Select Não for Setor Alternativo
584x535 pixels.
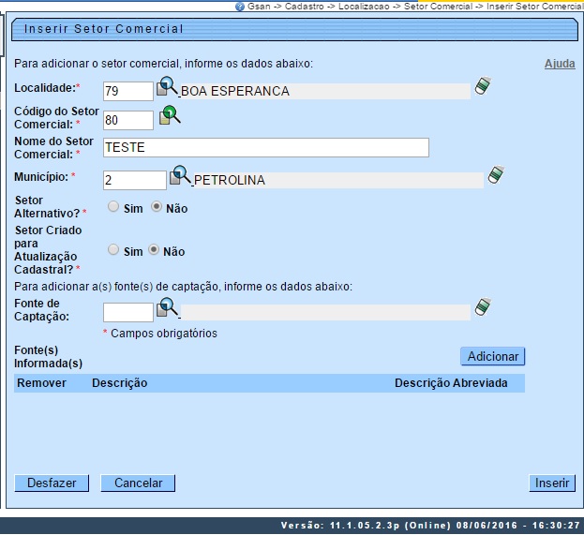[x=156, y=207]
